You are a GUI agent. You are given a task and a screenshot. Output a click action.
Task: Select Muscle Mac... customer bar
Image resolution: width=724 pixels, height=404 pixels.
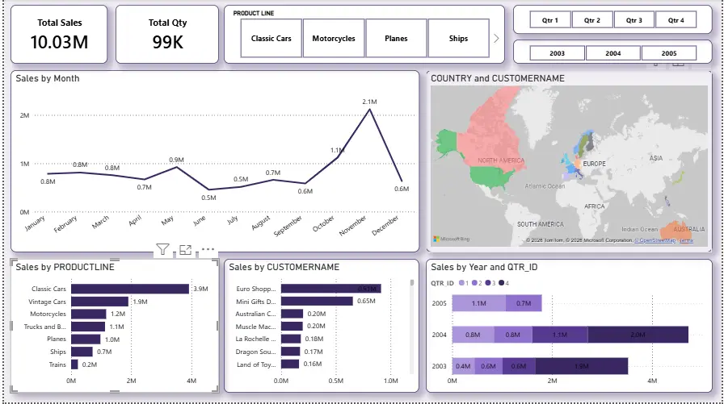(x=292, y=326)
